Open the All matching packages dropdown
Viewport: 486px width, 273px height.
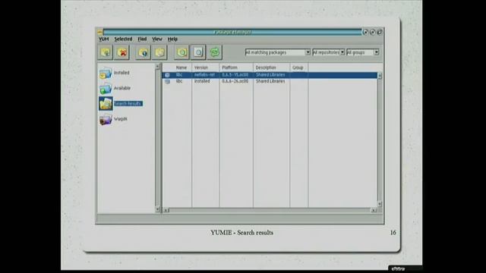(278, 52)
